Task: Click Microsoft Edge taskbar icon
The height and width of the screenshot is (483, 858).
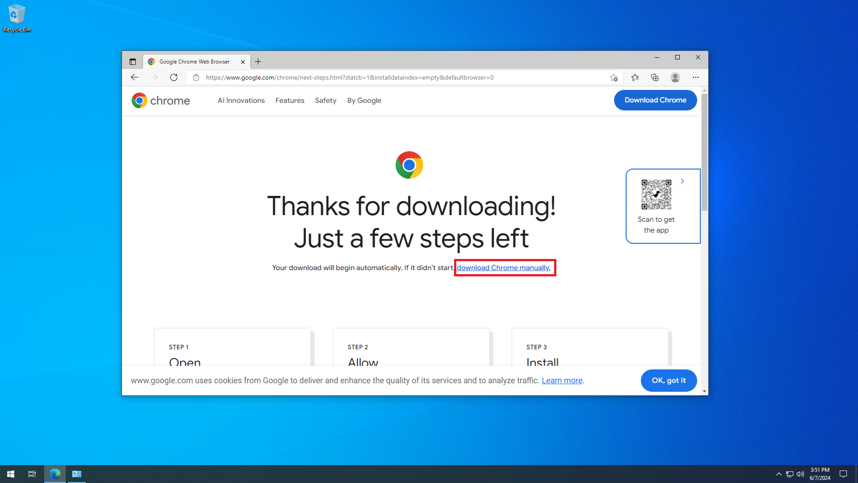Action: coord(55,474)
